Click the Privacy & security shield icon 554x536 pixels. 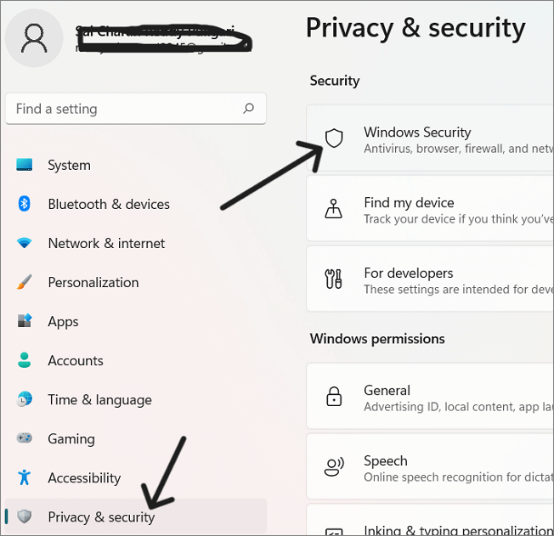tap(25, 516)
